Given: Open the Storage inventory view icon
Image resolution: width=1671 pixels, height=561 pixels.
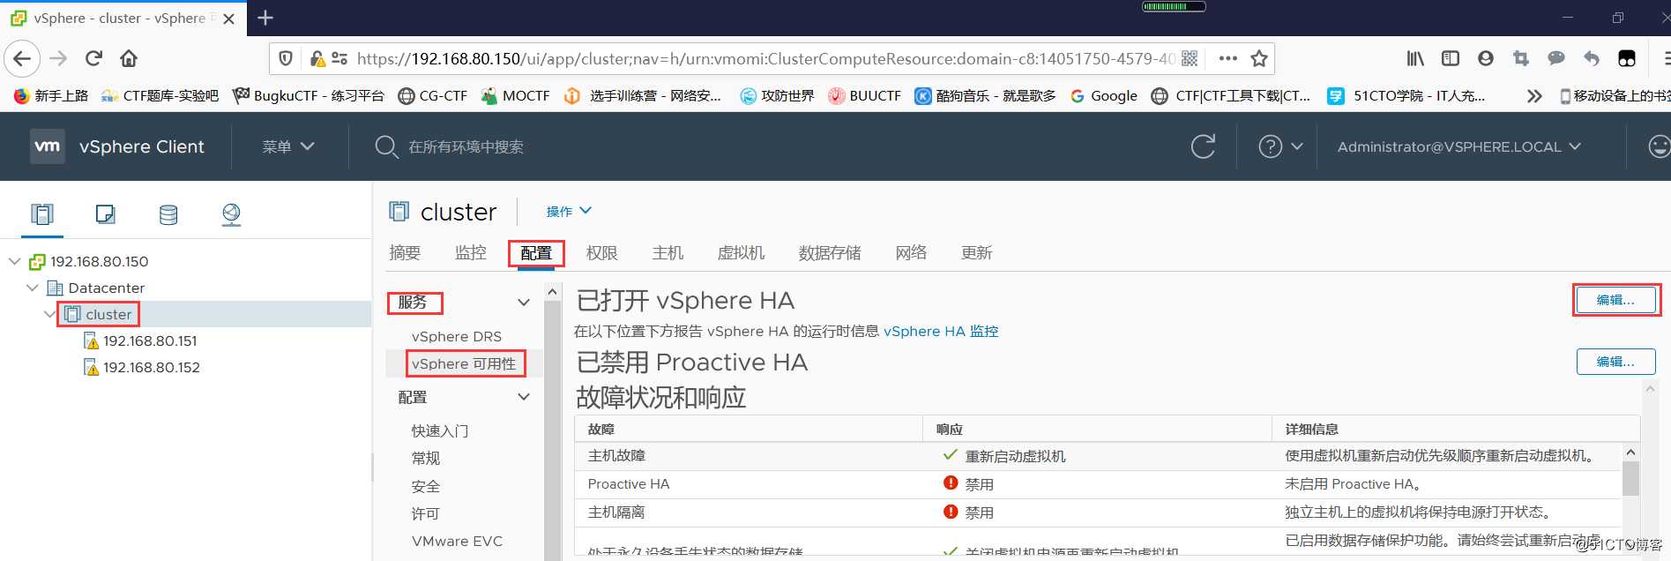Looking at the screenshot, I should point(168,214).
